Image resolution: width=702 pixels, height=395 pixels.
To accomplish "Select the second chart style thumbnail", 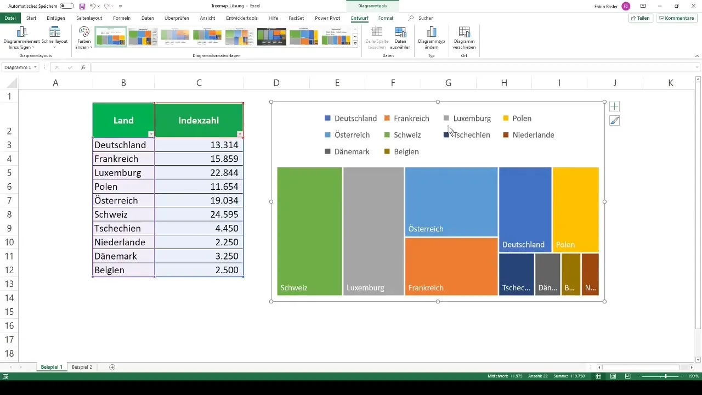I will (x=143, y=36).
